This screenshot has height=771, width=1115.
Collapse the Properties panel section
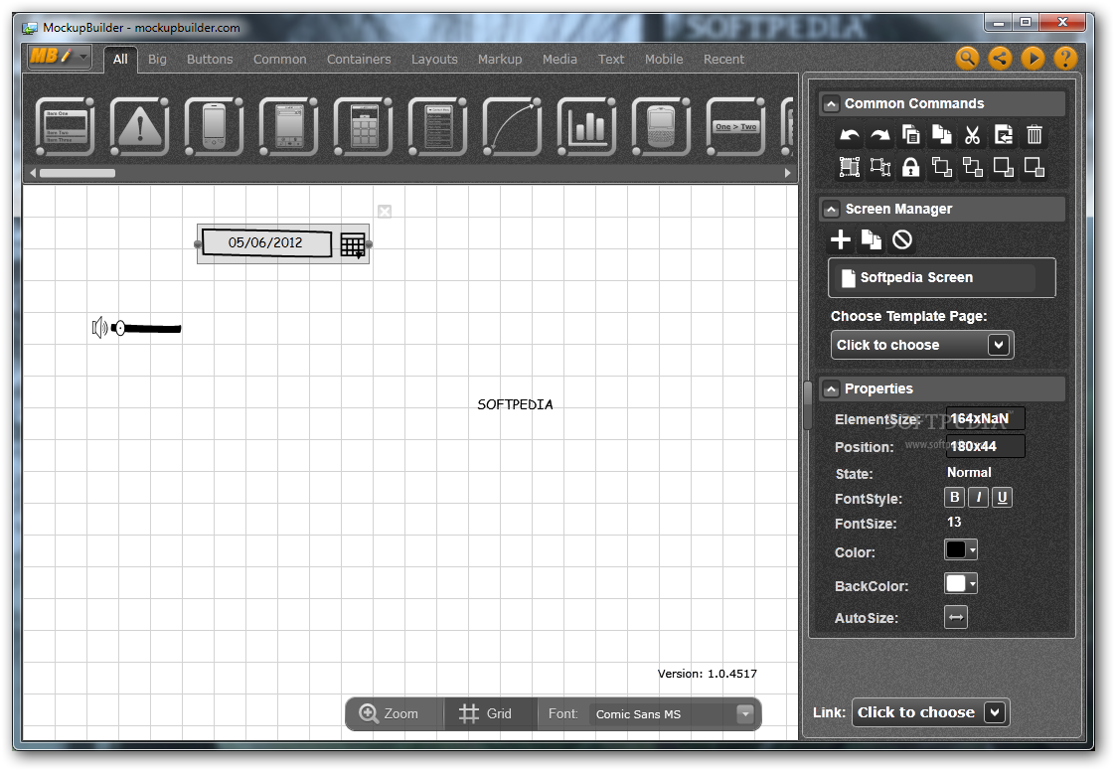tap(830, 388)
